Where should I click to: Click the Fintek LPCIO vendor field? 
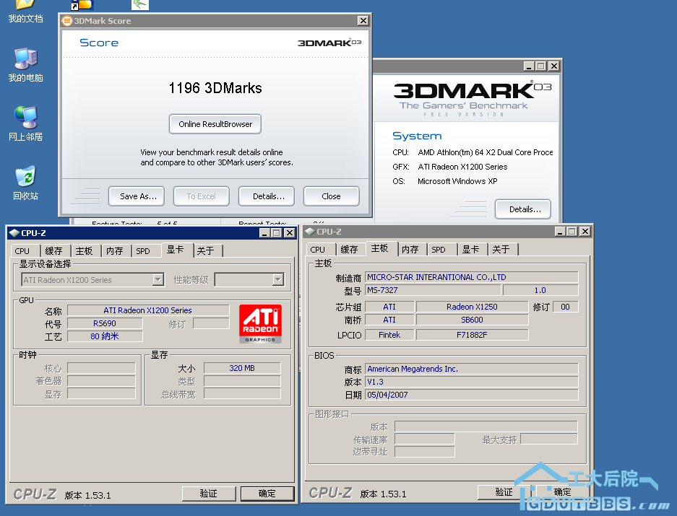click(x=389, y=335)
